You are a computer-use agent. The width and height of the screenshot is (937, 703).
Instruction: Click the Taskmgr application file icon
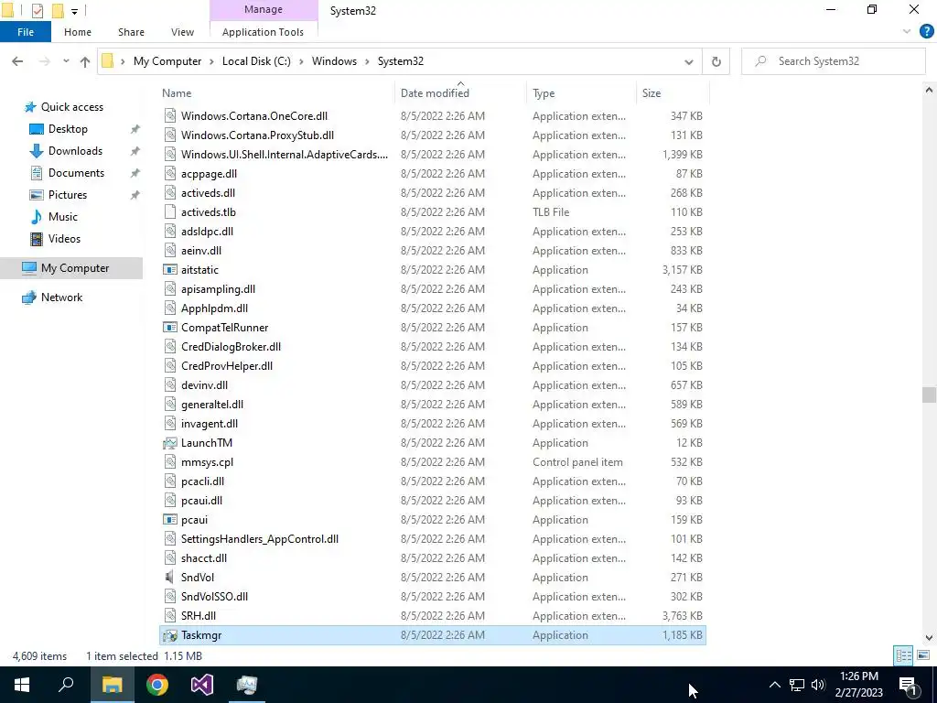coord(170,635)
